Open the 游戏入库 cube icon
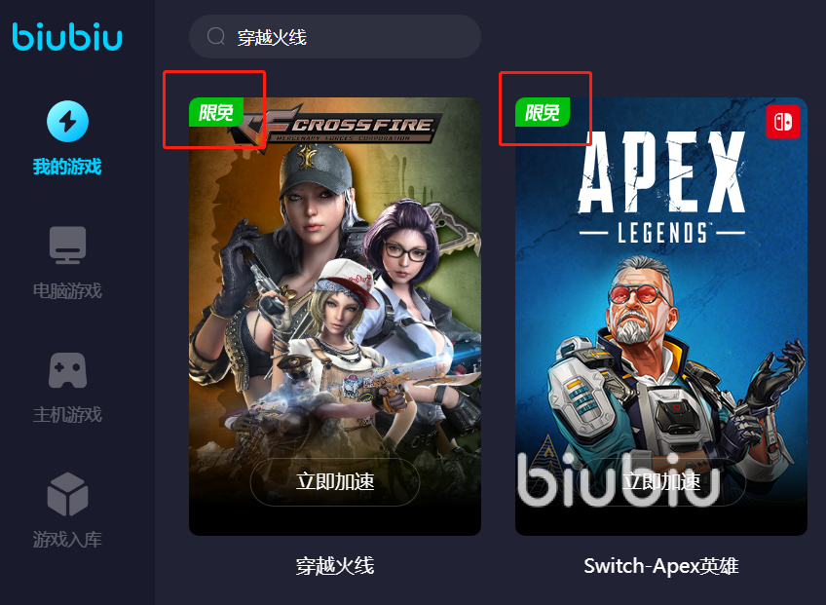The width and height of the screenshot is (826, 605). 67,494
